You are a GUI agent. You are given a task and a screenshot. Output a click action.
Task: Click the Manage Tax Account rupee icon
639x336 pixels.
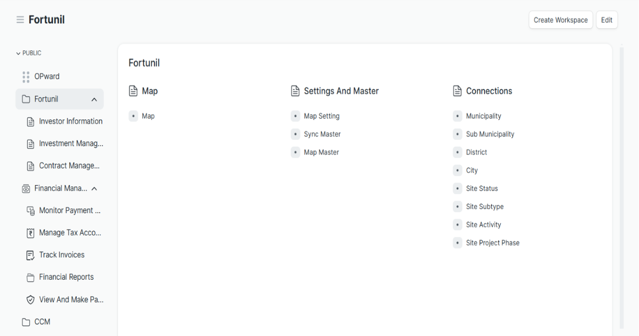[30, 233]
